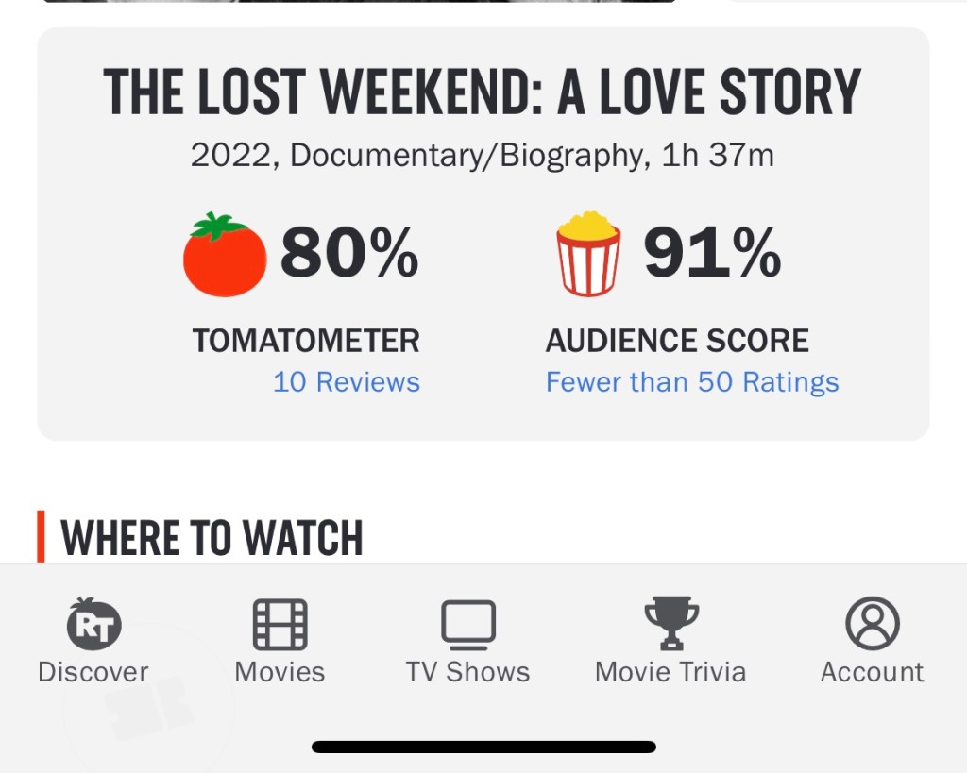Open the 10 Reviews link

pos(347,382)
